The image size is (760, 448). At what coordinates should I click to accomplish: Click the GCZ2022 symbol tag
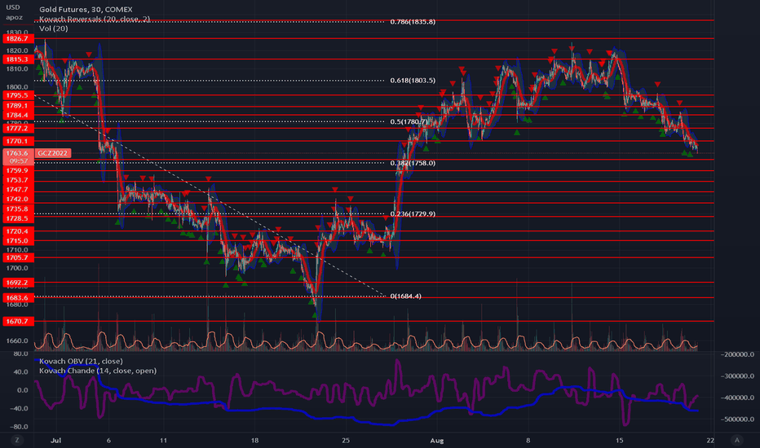pos(53,153)
